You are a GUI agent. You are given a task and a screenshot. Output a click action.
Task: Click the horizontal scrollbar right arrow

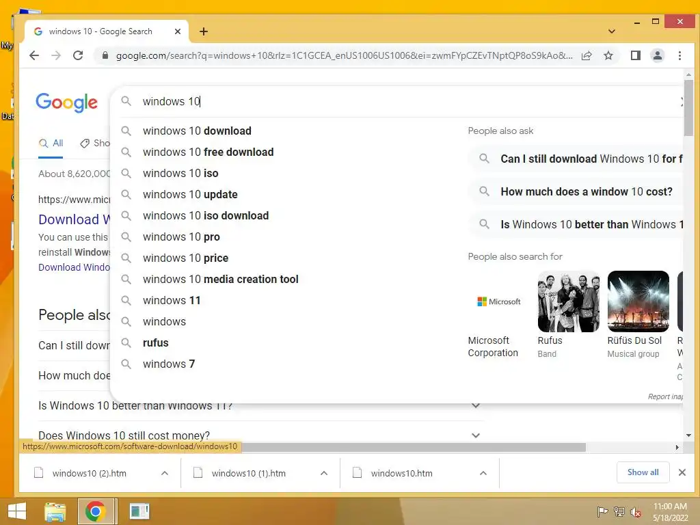pos(677,447)
